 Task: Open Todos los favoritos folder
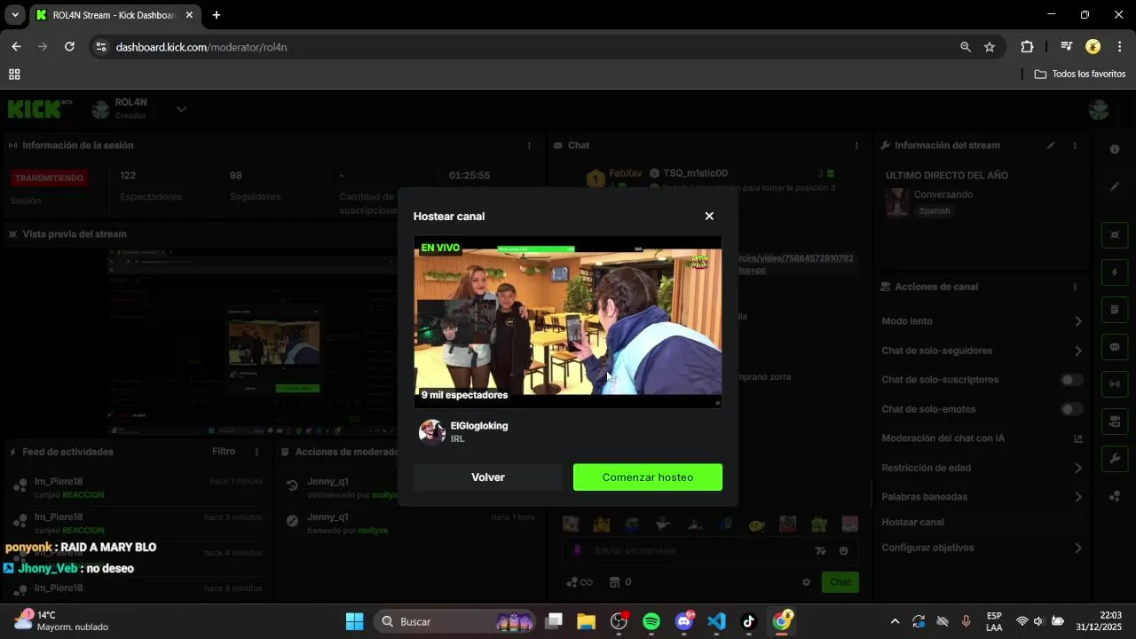1080,75
